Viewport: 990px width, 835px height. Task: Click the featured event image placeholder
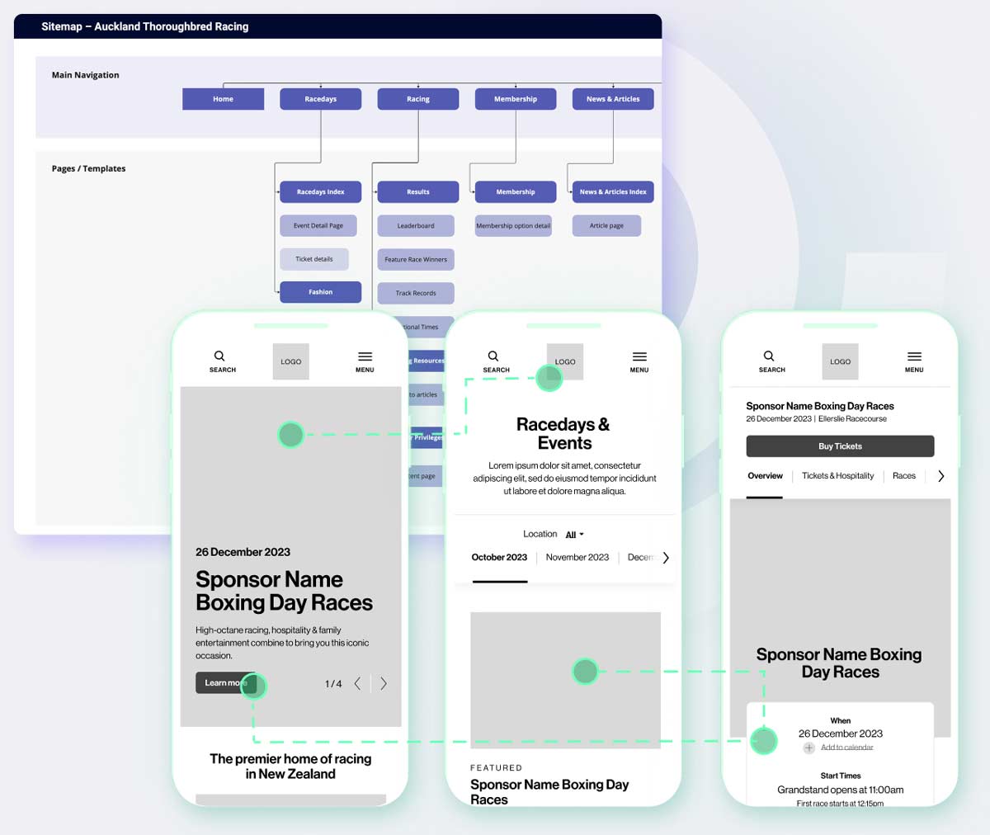click(565, 680)
